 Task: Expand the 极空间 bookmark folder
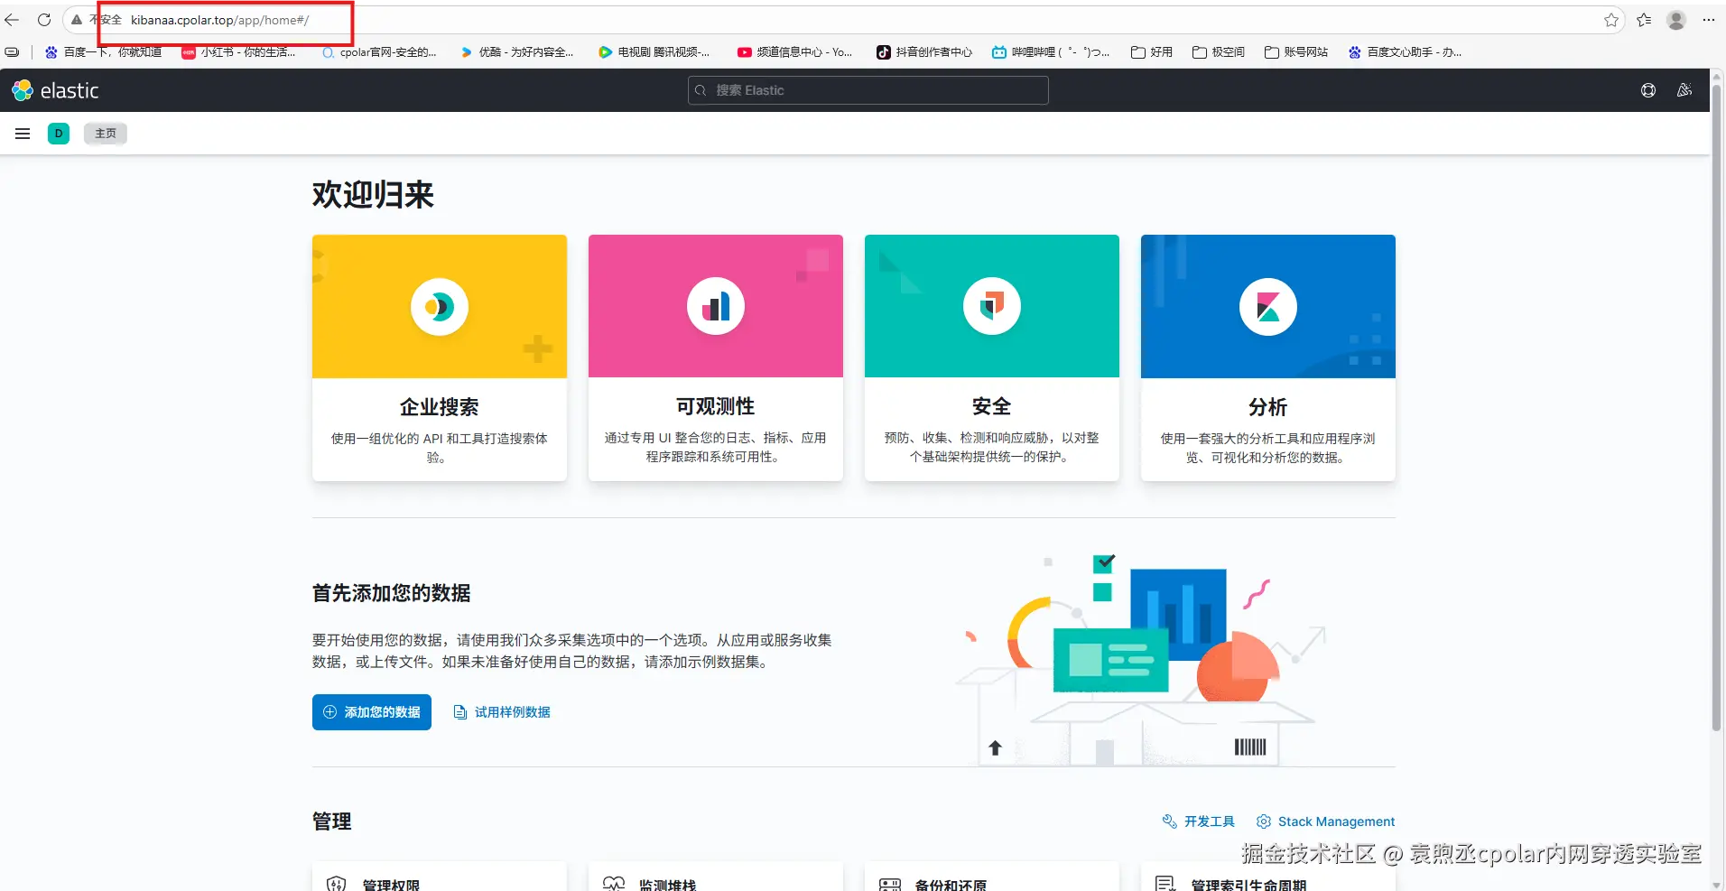coord(1219,52)
